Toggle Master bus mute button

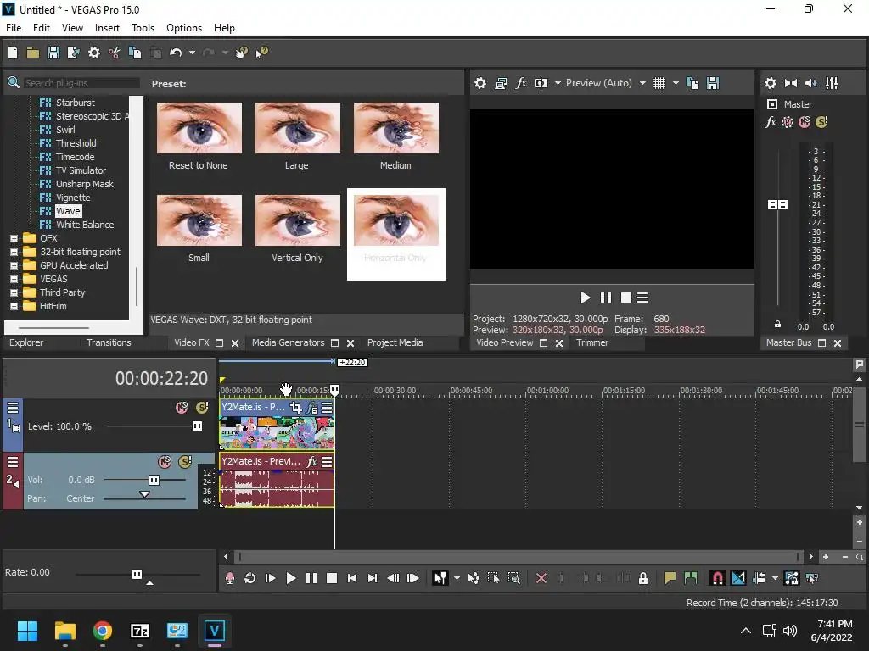(x=805, y=122)
